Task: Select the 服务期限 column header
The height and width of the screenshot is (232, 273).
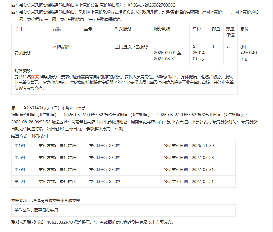Action: point(162,29)
